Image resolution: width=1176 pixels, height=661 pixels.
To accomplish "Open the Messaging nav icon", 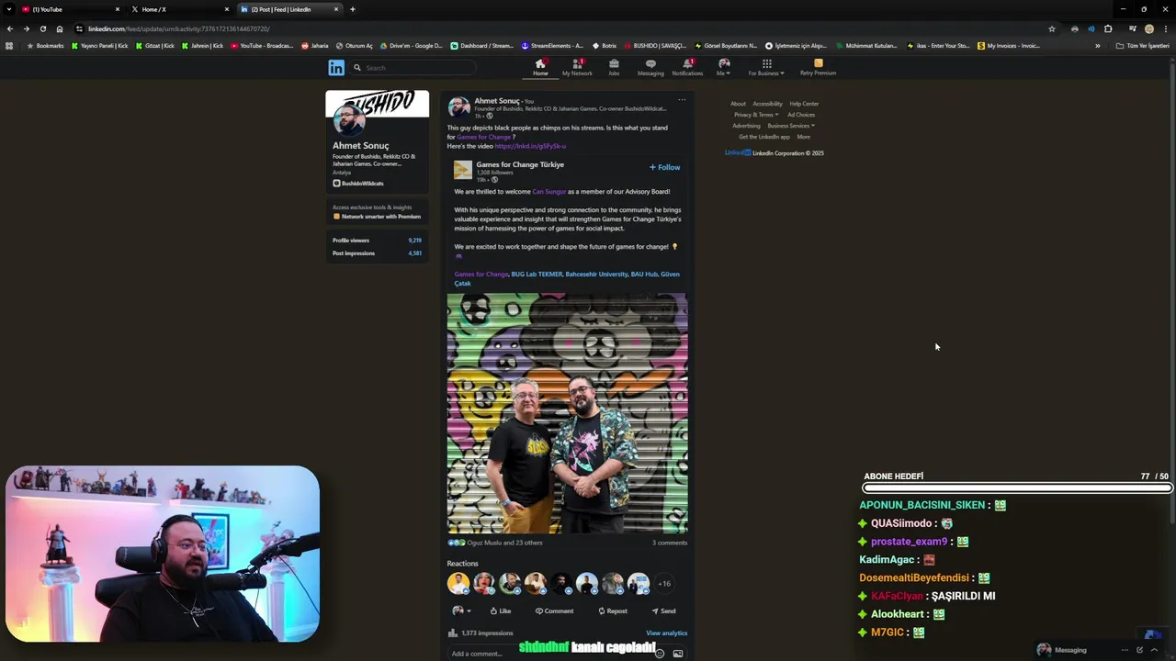I will pos(650,67).
